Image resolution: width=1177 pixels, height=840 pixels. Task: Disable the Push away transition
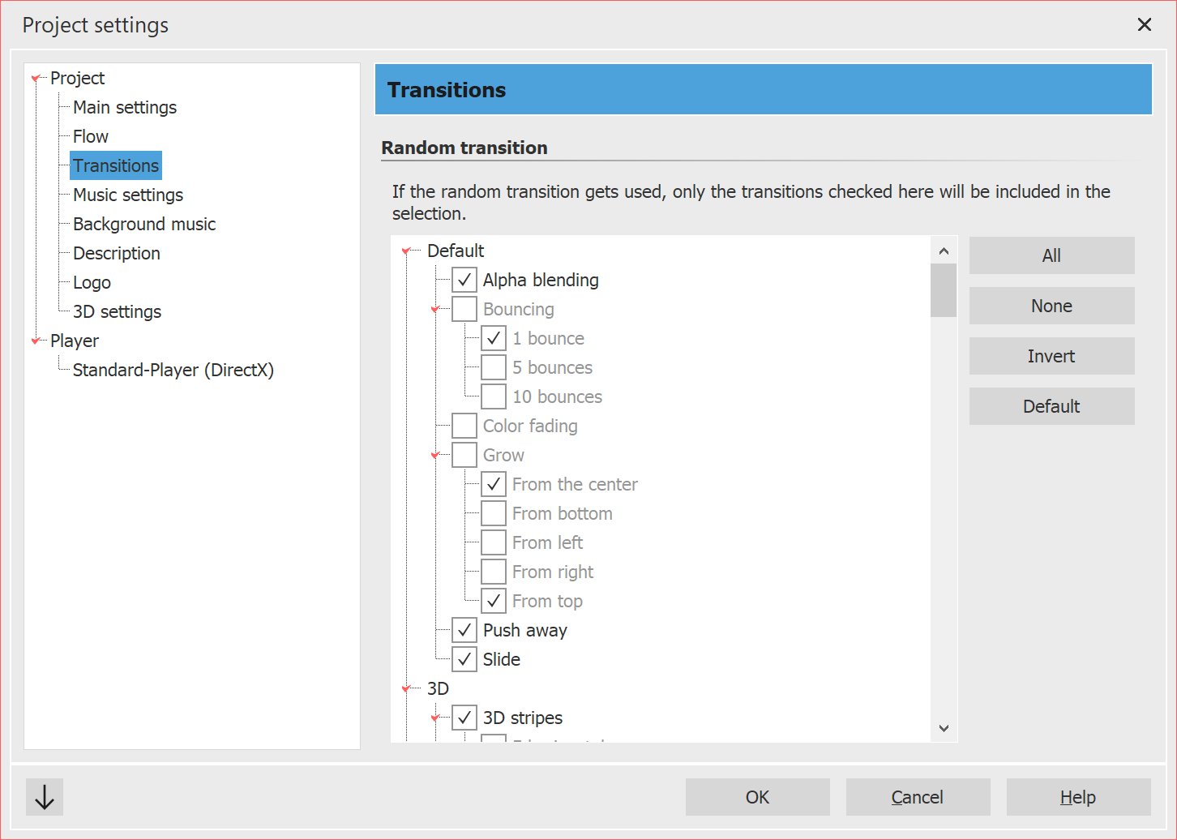pos(464,629)
